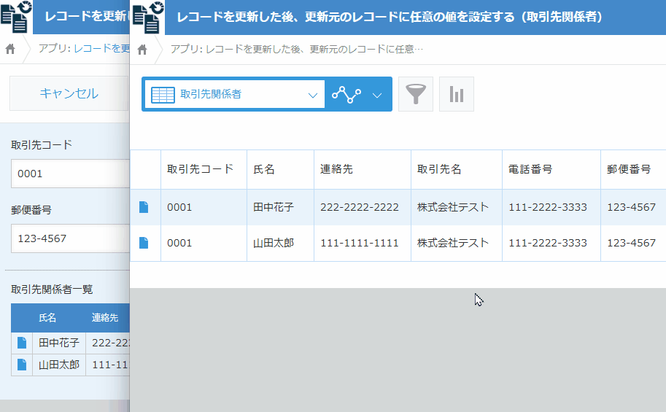Viewport: 666px width, 412px height.
Task: Click the home icon in front breadcrumb
Action: pyautogui.click(x=142, y=50)
